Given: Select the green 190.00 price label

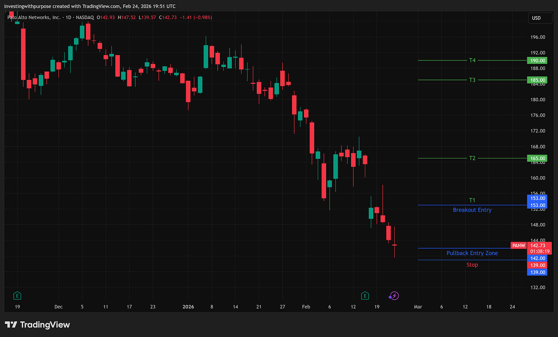Looking at the screenshot, I should pos(537,60).
